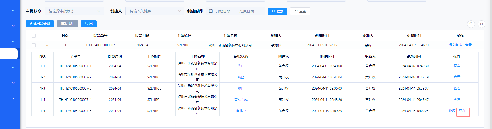
Task: Click 作废 link in sub-row 1-5
Action: [x=452, y=111]
